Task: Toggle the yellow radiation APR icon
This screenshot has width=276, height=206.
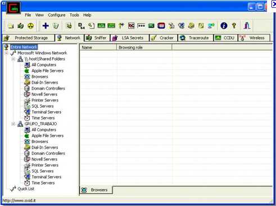Action: point(30,26)
